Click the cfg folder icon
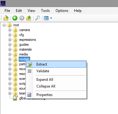118x114 pixels. click(15, 35)
